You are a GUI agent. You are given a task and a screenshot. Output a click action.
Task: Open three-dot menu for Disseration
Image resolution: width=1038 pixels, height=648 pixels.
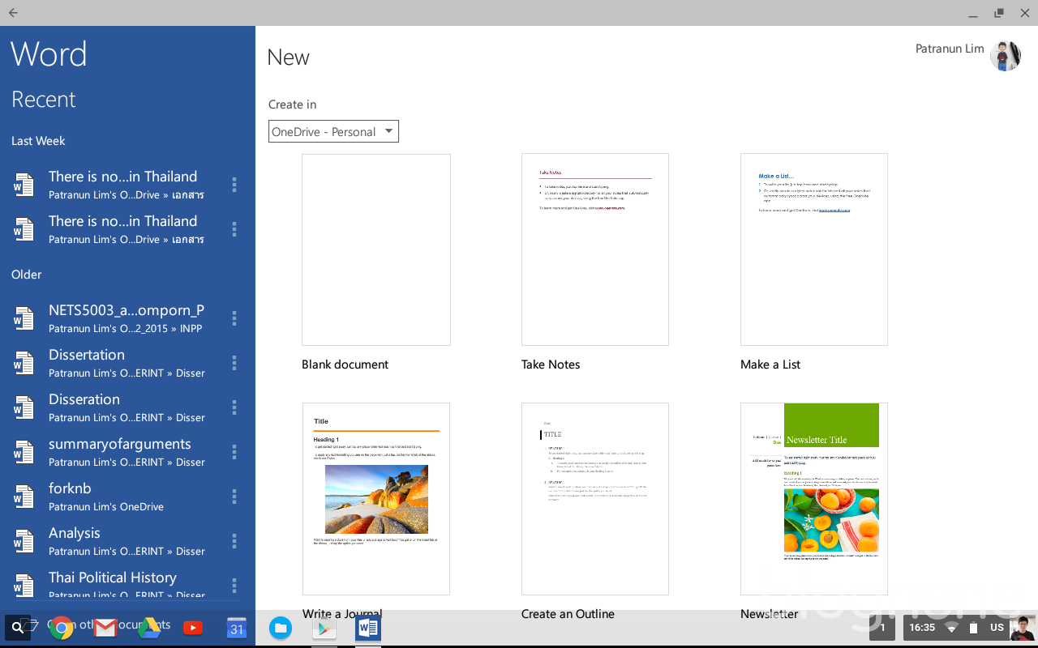pos(234,407)
